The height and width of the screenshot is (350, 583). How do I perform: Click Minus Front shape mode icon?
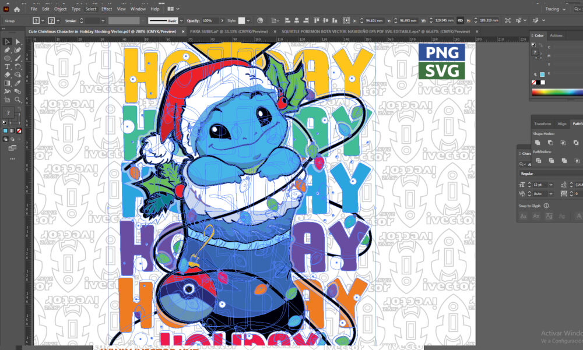550,143
